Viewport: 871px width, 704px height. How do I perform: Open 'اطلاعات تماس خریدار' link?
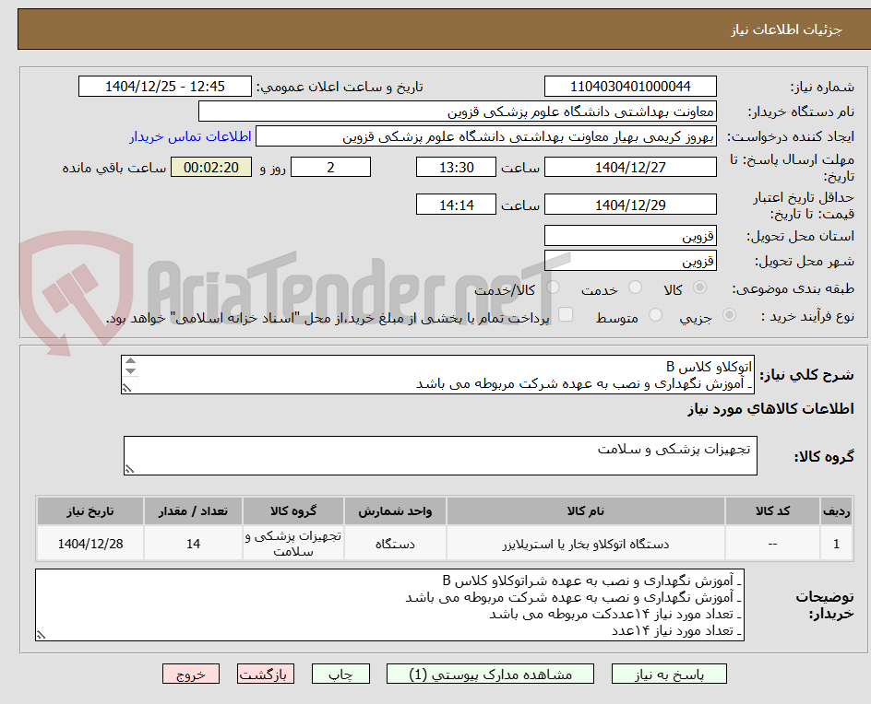click(190, 136)
